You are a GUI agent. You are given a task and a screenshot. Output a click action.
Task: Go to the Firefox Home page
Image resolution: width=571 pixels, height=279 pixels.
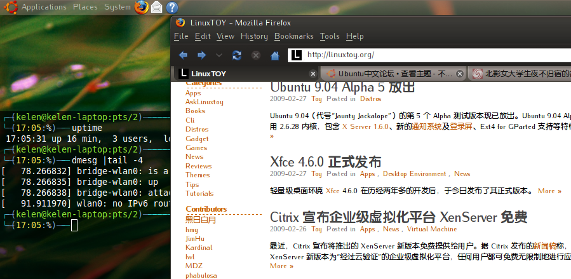275,55
